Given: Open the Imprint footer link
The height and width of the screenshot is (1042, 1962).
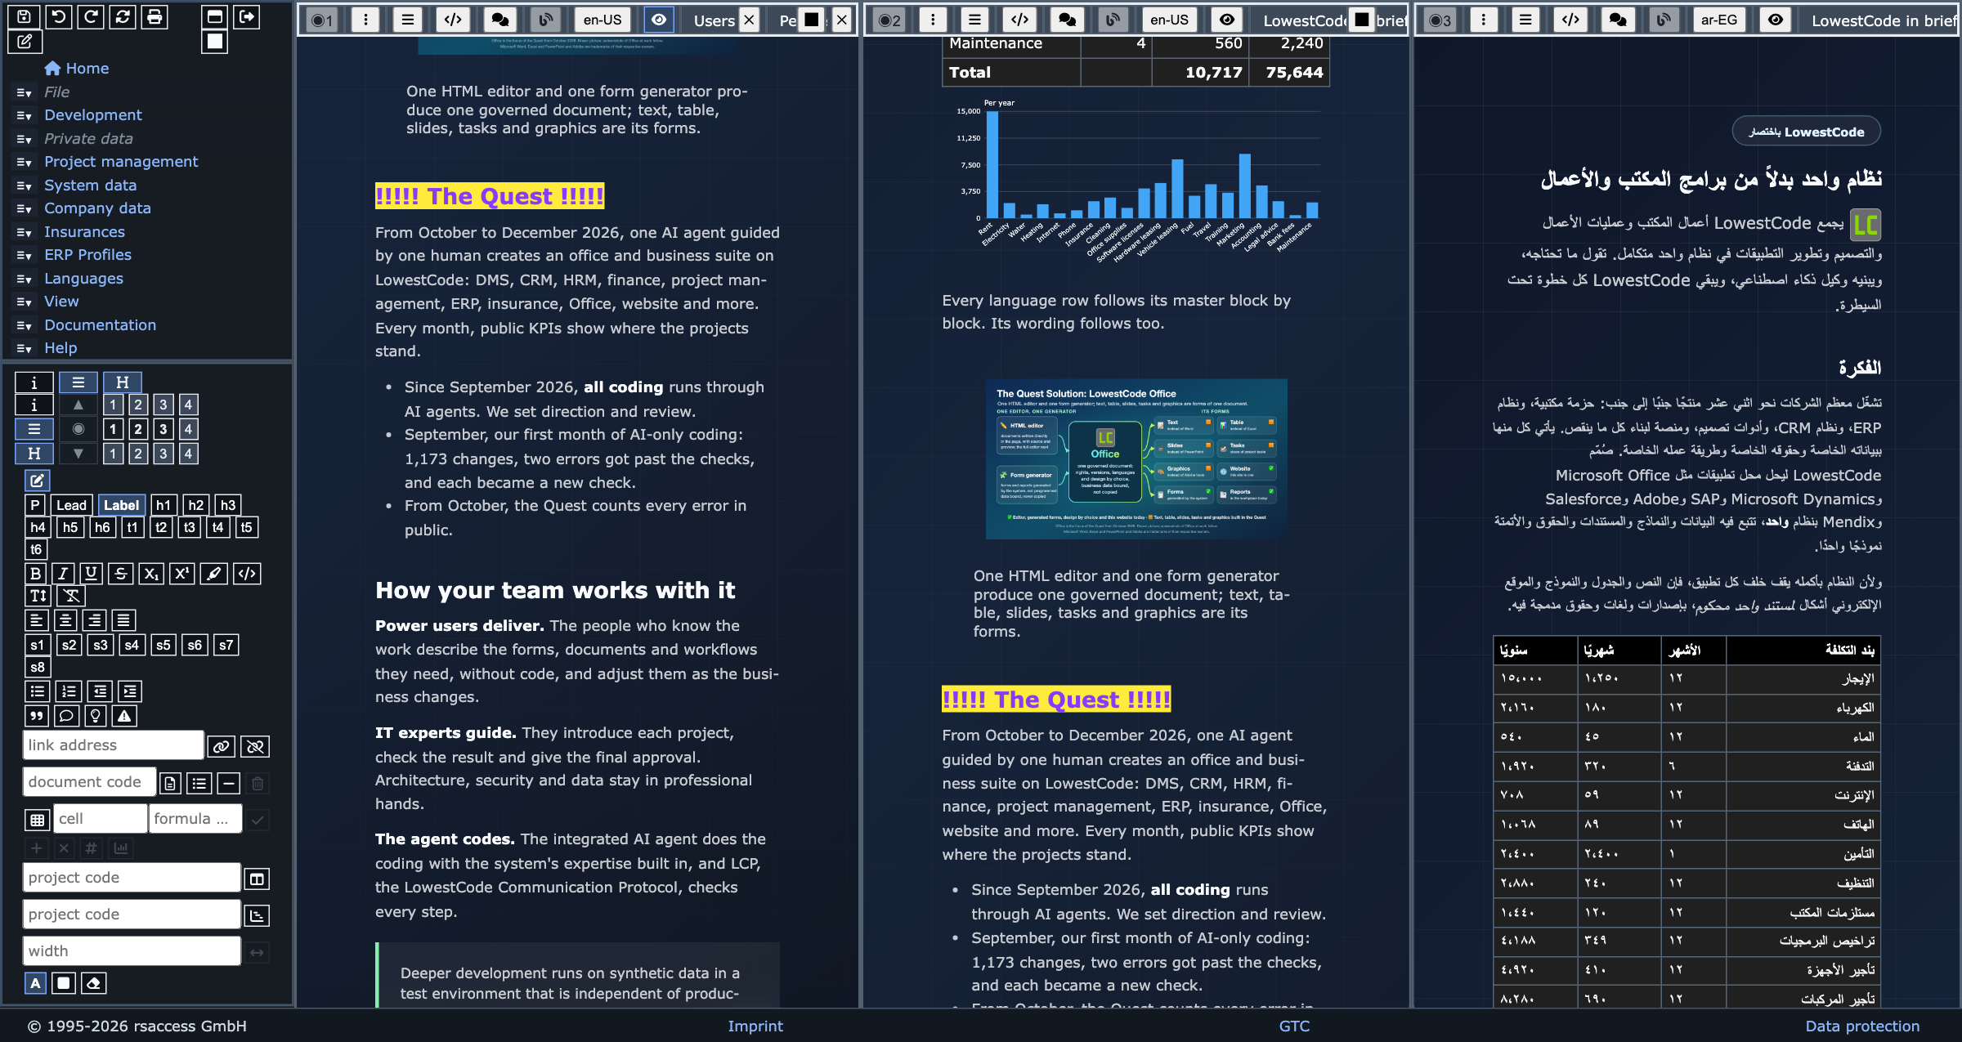Looking at the screenshot, I should click(x=755, y=1026).
